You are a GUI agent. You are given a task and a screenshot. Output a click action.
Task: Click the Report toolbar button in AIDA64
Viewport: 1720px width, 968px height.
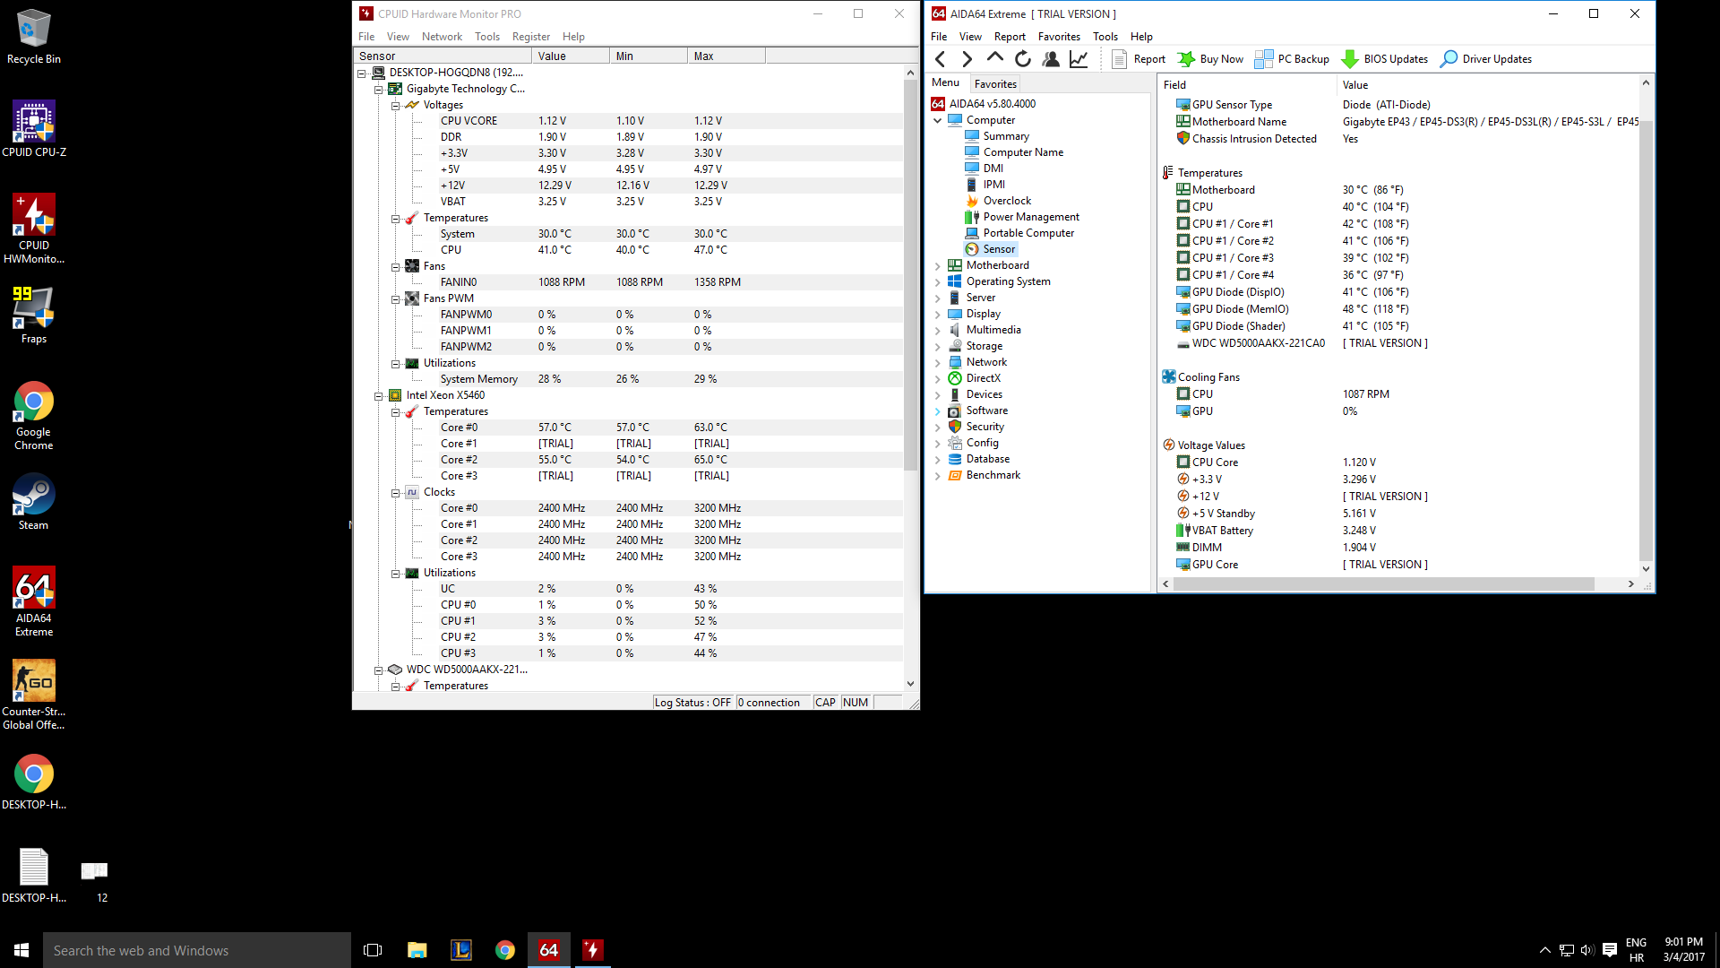click(1139, 59)
